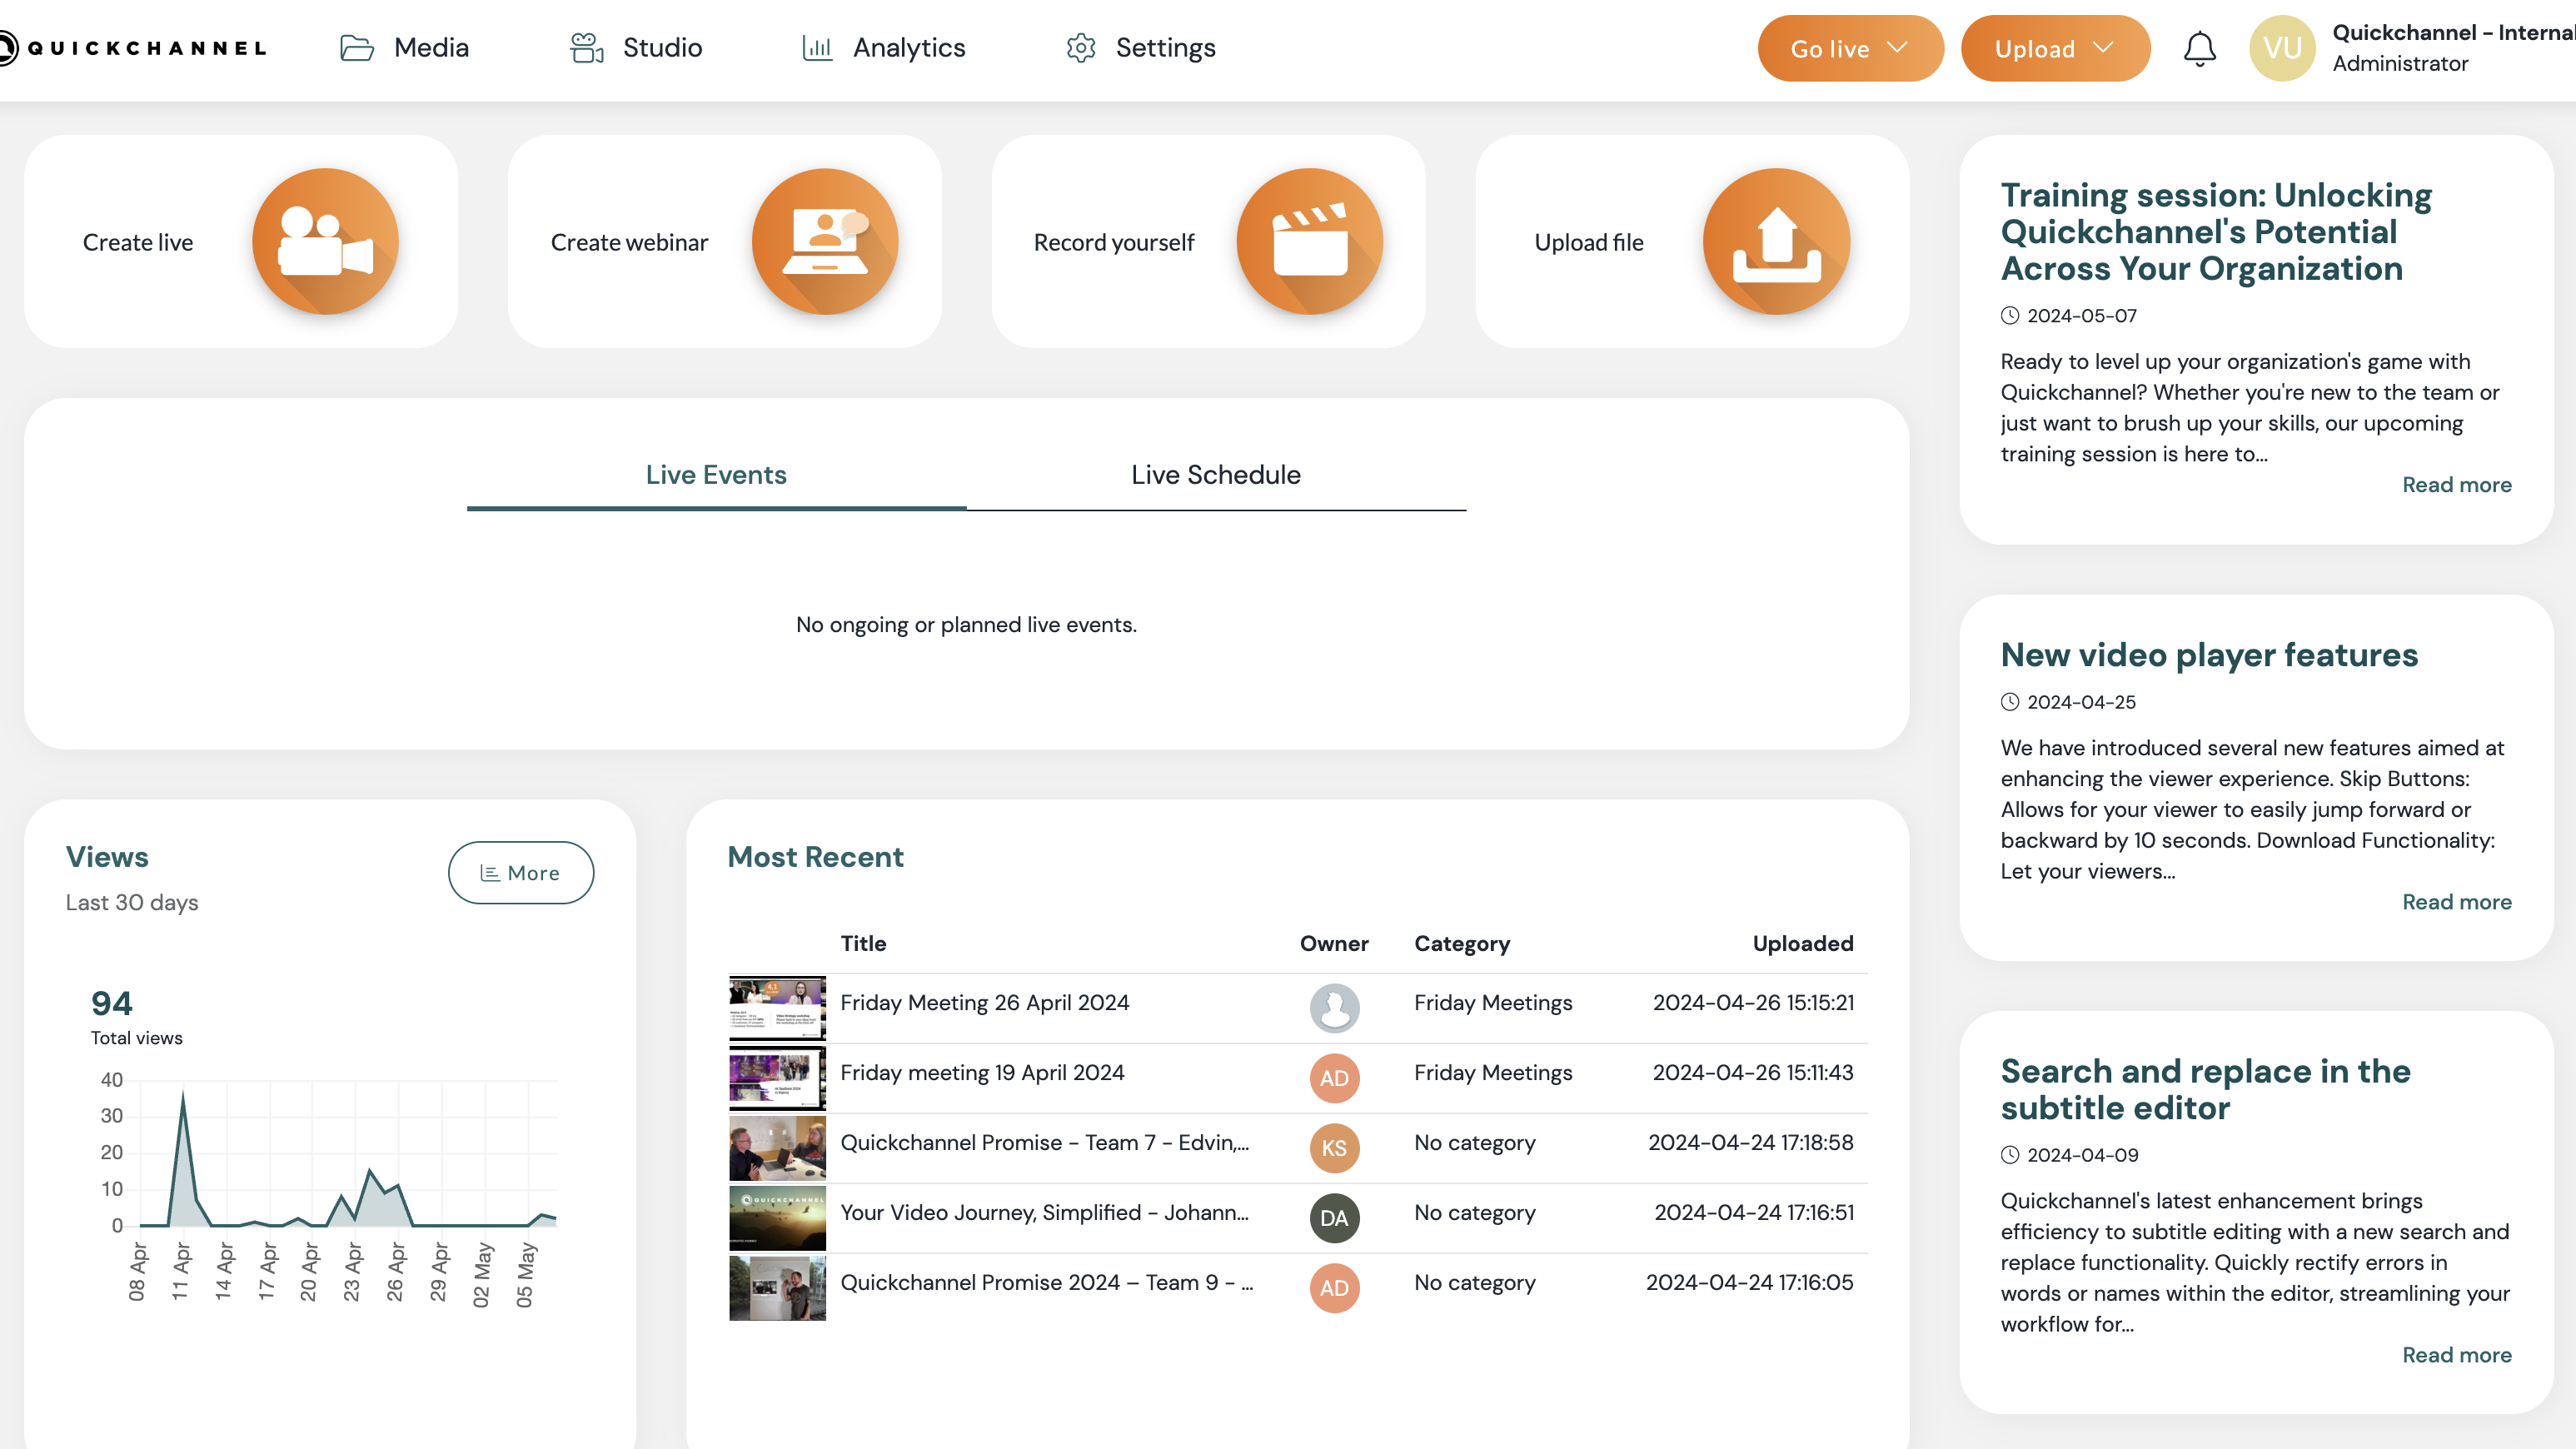The width and height of the screenshot is (2576, 1449).
Task: Click the Upload file arrow icon
Action: (x=1775, y=241)
